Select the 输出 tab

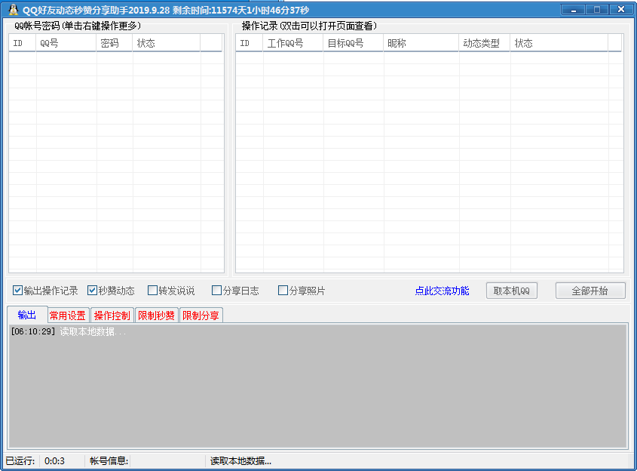(x=27, y=315)
